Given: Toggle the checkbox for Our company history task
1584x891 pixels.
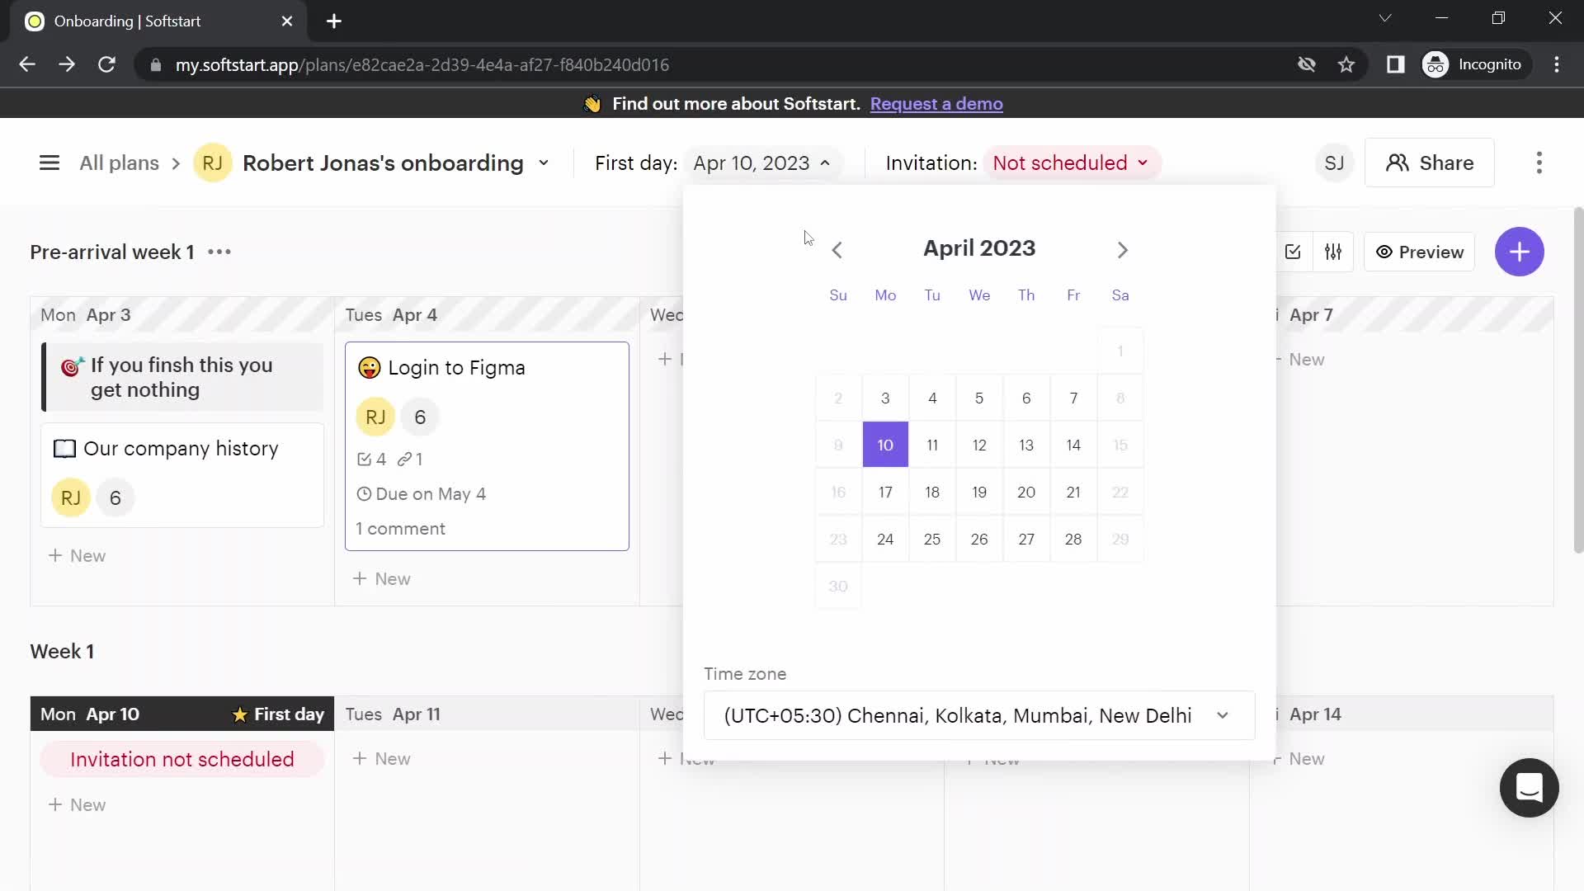Looking at the screenshot, I should 63,448.
